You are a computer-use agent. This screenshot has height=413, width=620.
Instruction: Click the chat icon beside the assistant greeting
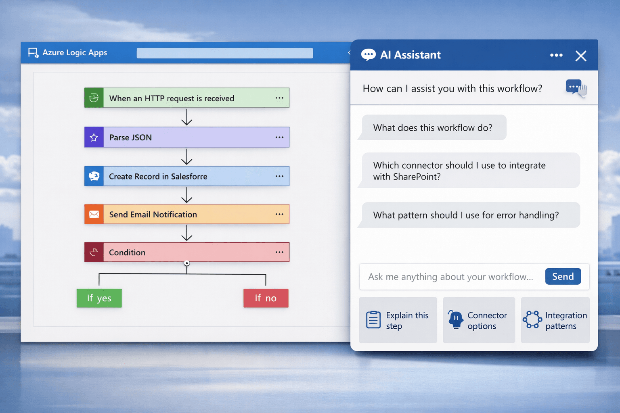(x=575, y=87)
